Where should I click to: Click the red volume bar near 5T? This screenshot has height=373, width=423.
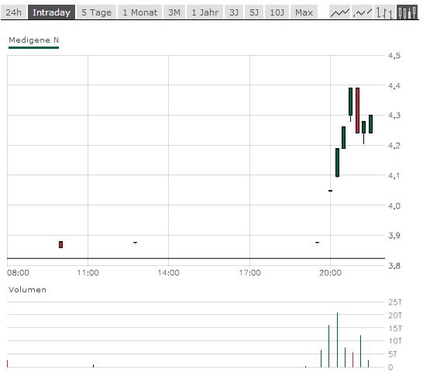(352, 360)
